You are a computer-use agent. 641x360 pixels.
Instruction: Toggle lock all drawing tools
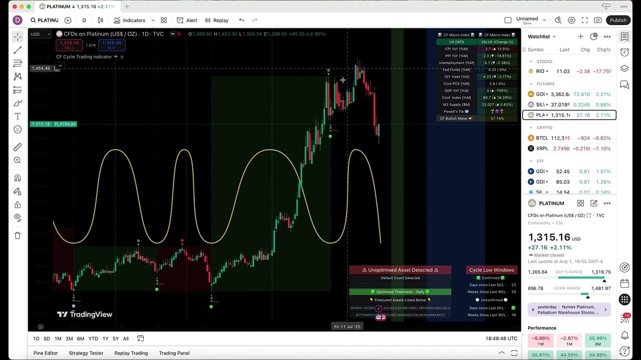18,204
